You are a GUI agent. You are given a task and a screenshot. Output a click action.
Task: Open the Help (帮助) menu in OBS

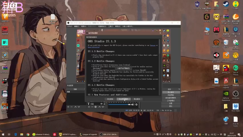[118, 26]
